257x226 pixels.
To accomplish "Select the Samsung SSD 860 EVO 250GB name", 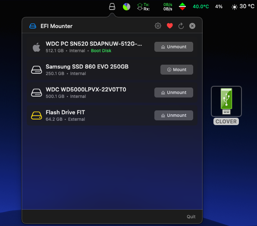I will tap(87, 67).
